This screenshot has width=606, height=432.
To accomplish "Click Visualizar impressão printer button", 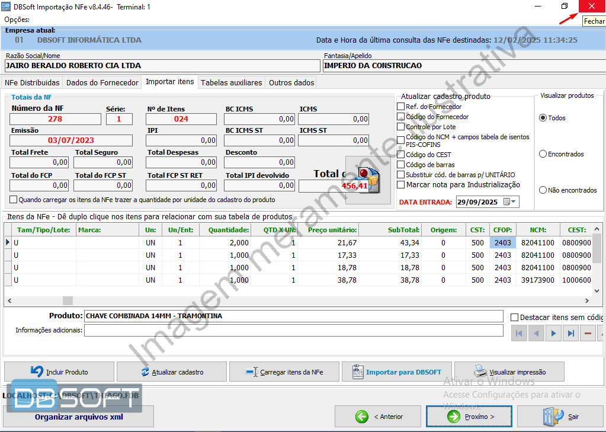I will pos(509,372).
